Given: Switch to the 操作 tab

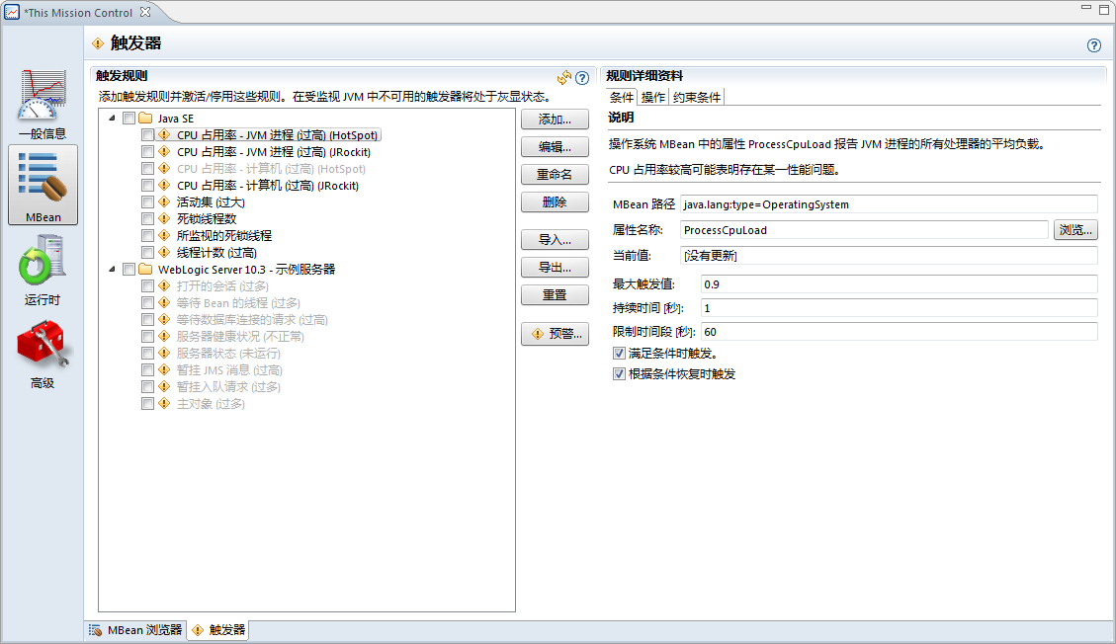Looking at the screenshot, I should [652, 97].
